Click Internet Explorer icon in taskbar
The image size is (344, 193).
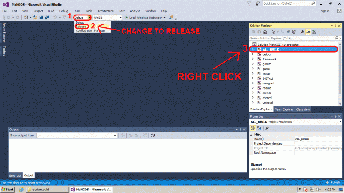[21, 190]
